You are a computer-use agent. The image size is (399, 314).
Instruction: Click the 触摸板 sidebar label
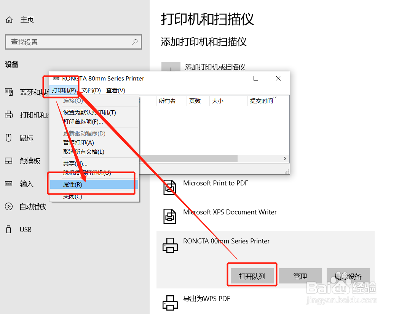point(30,161)
